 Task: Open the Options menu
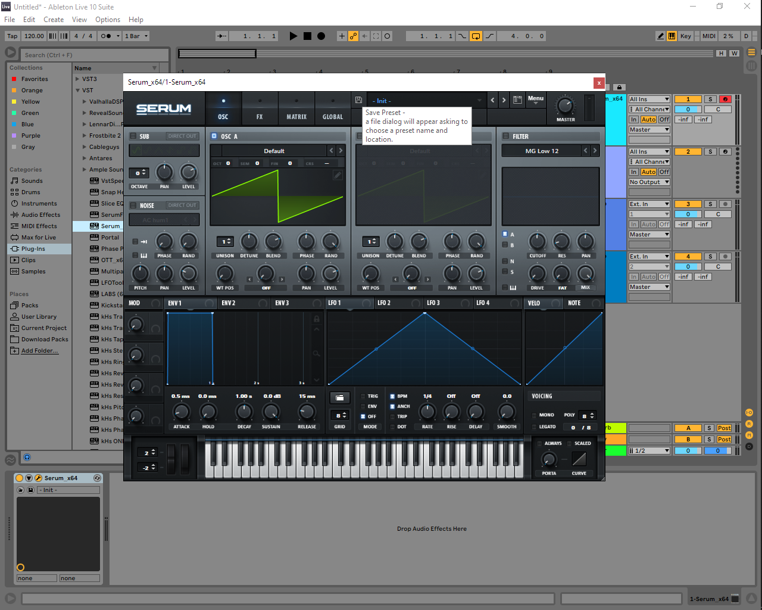[108, 20]
